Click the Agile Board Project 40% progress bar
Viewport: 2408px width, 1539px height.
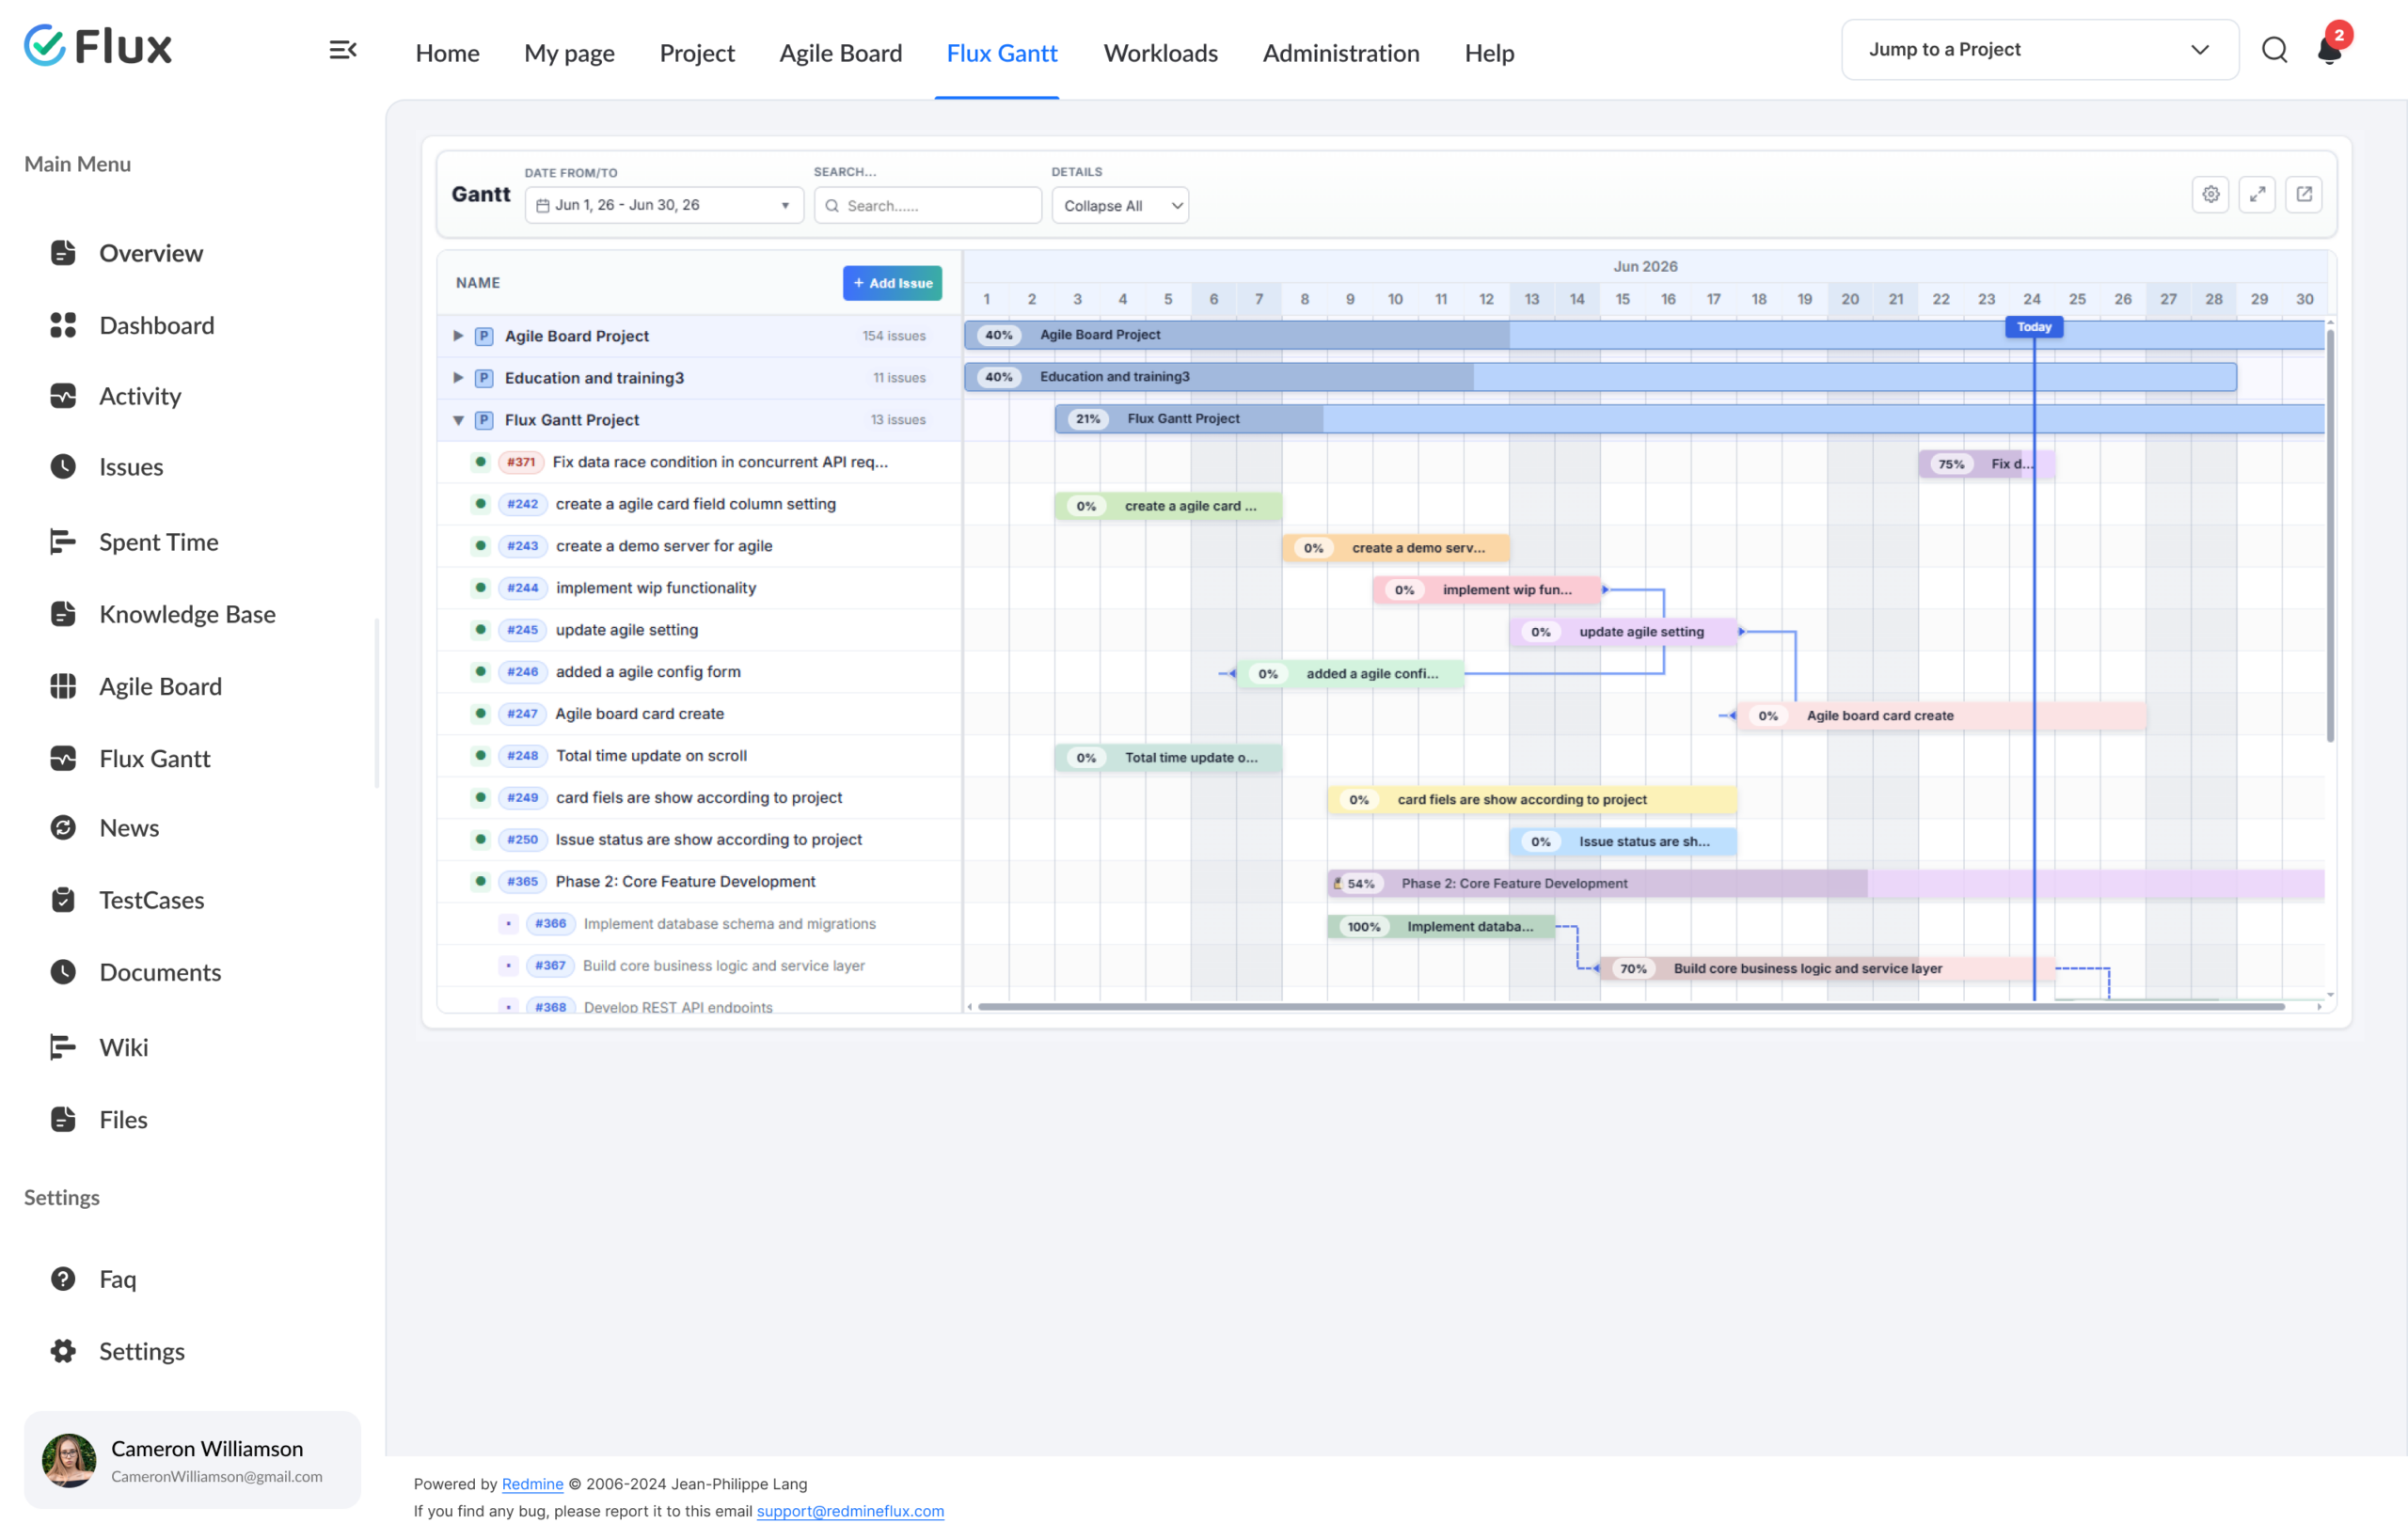click(1644, 335)
